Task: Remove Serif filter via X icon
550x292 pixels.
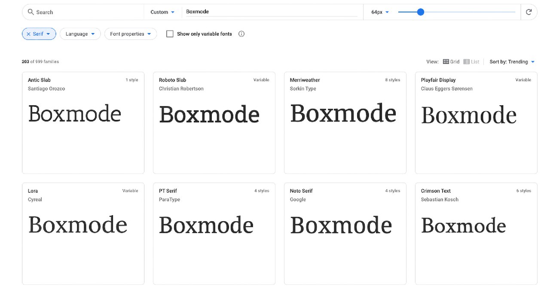Action: click(x=28, y=34)
